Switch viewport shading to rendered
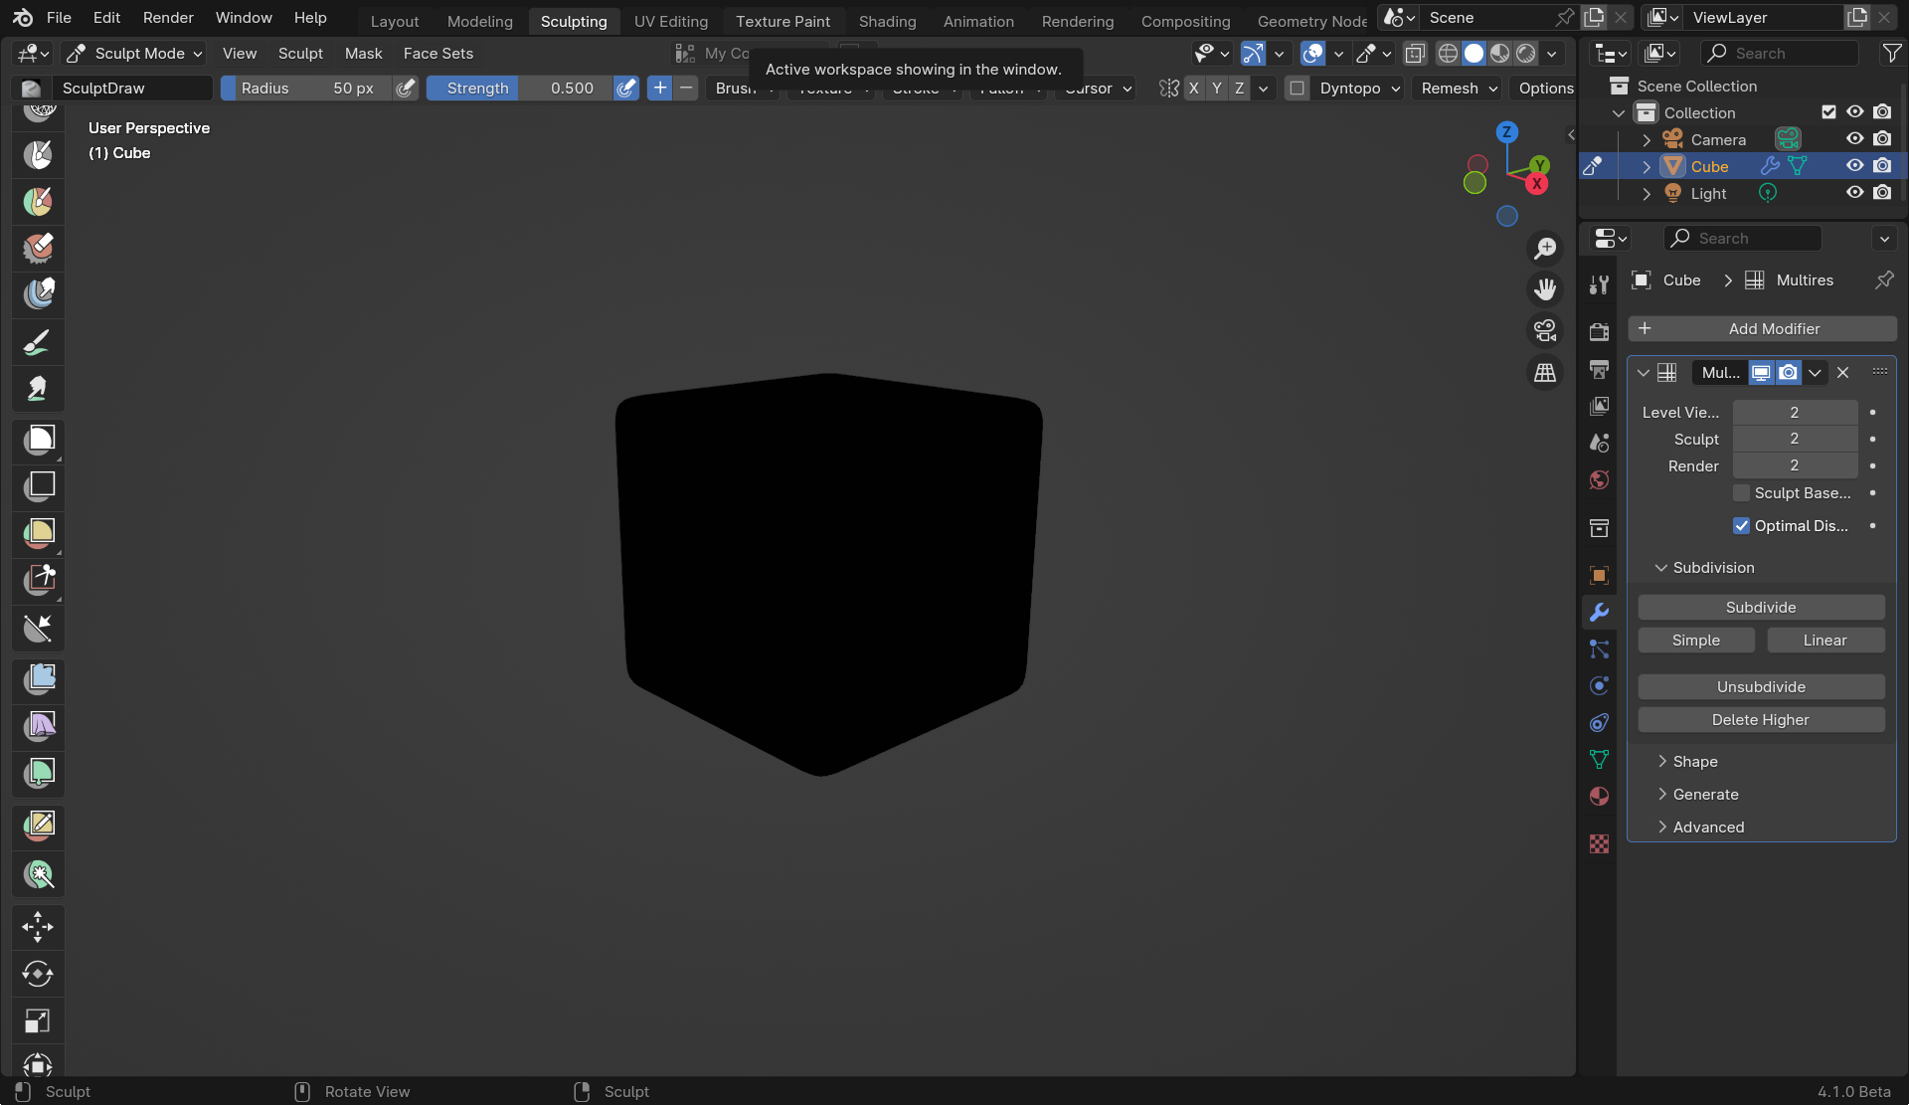Screen dimensions: 1909x1105 [x=1525, y=54]
